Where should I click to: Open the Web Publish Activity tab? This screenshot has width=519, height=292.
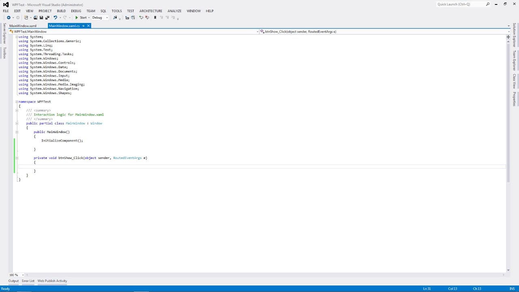coord(52,281)
